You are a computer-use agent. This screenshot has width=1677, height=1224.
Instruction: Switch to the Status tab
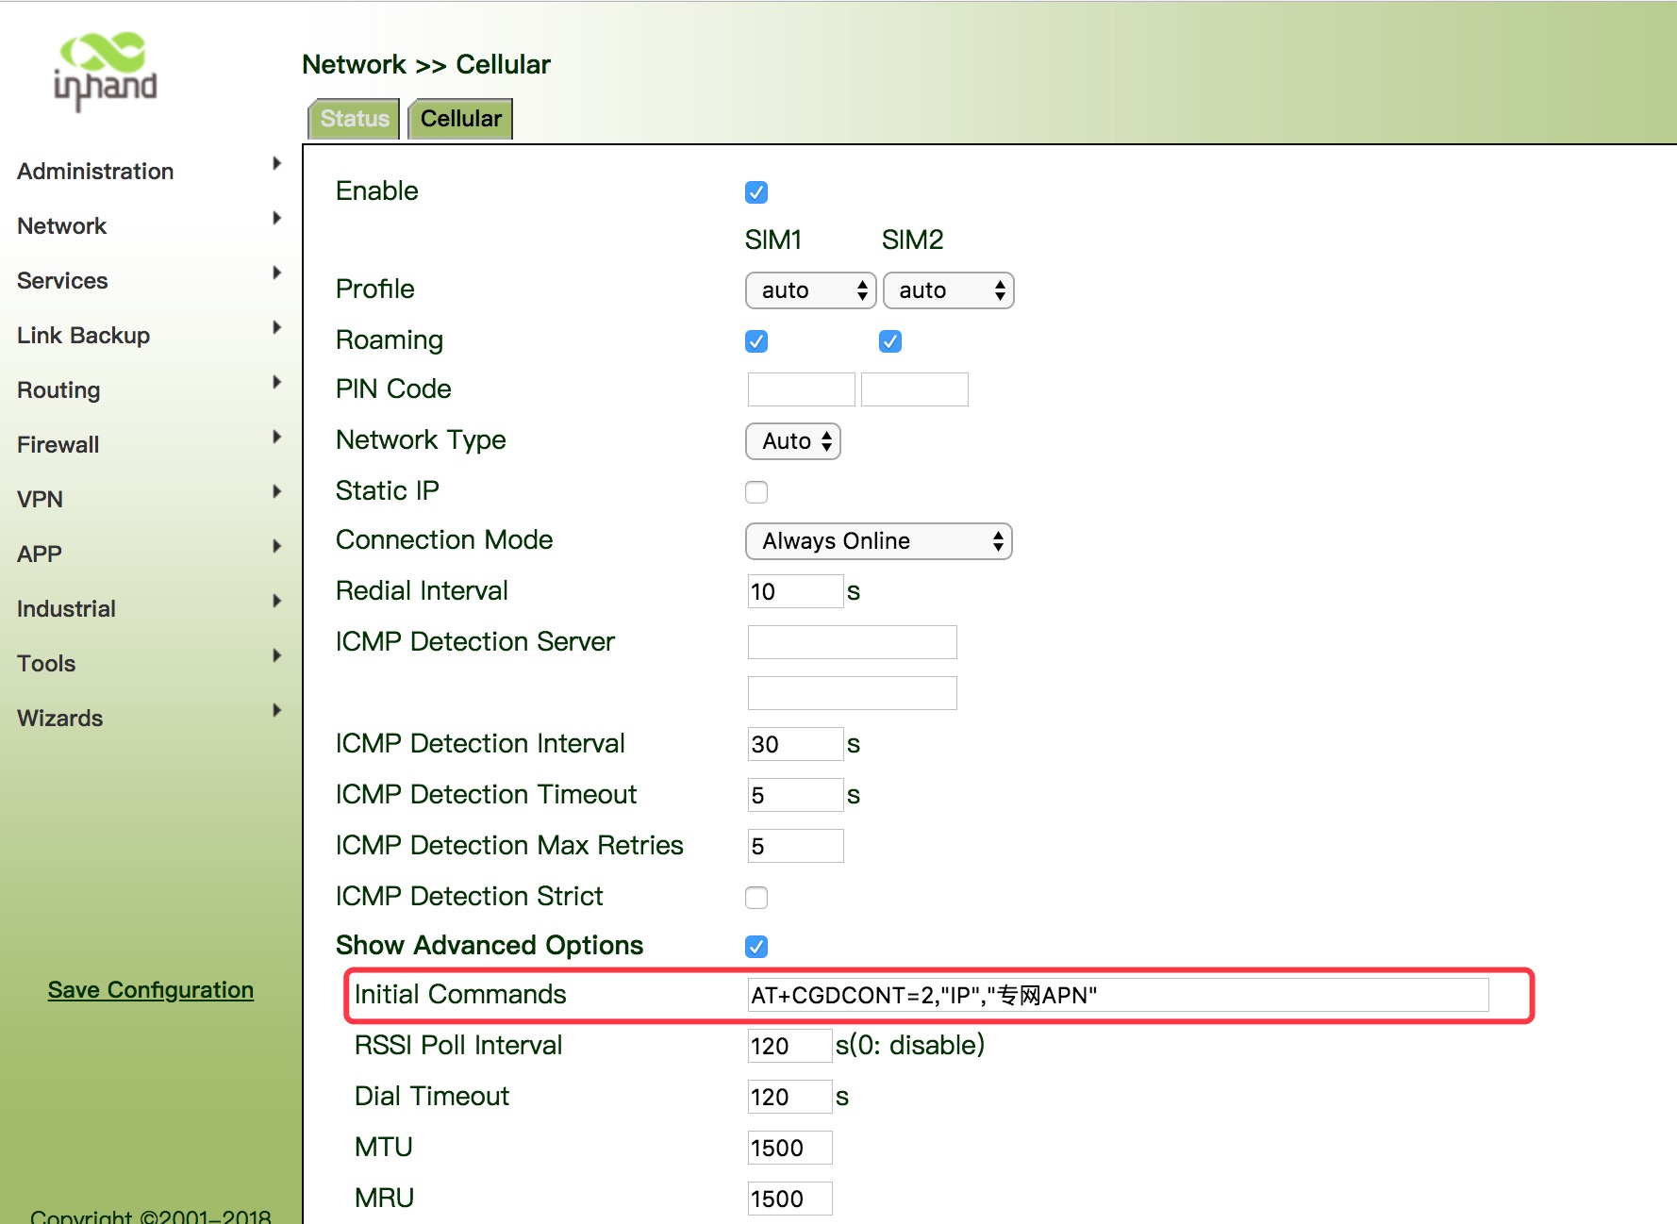(x=355, y=119)
